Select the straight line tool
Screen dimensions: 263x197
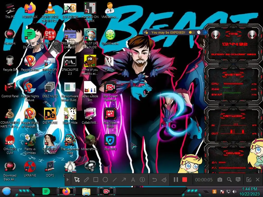click(x=115, y=180)
